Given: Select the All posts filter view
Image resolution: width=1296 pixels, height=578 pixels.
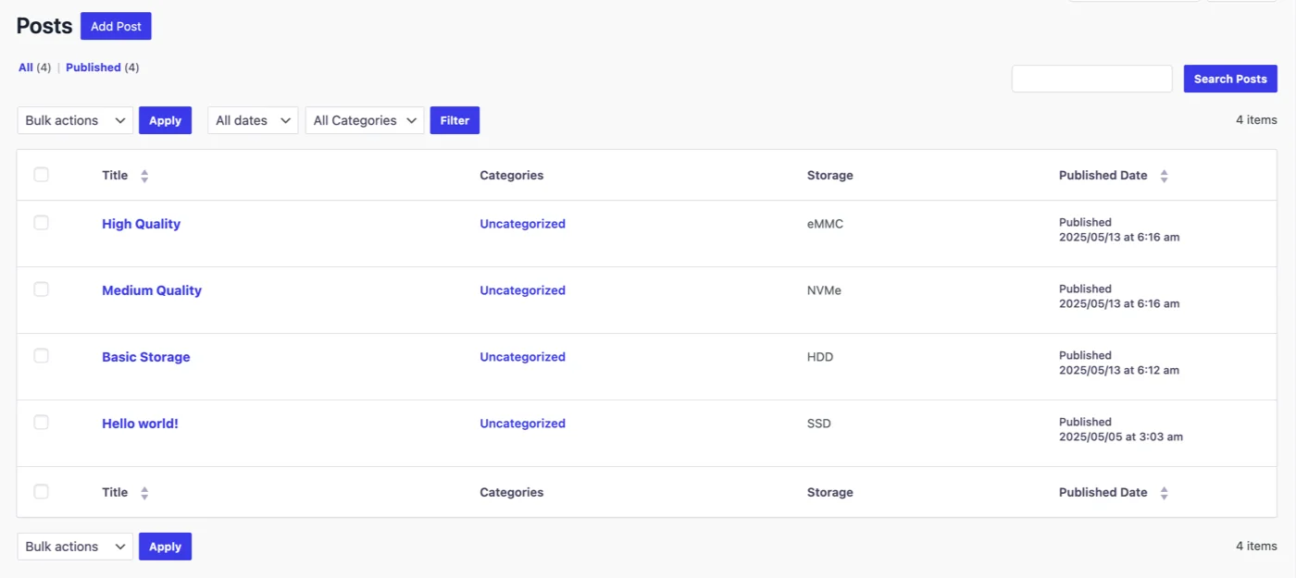Looking at the screenshot, I should 25,67.
